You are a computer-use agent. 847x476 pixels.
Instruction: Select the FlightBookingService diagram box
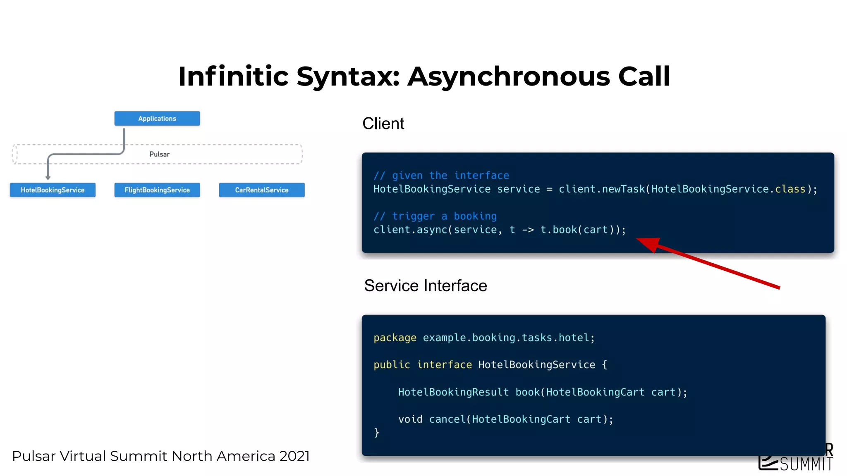(157, 190)
